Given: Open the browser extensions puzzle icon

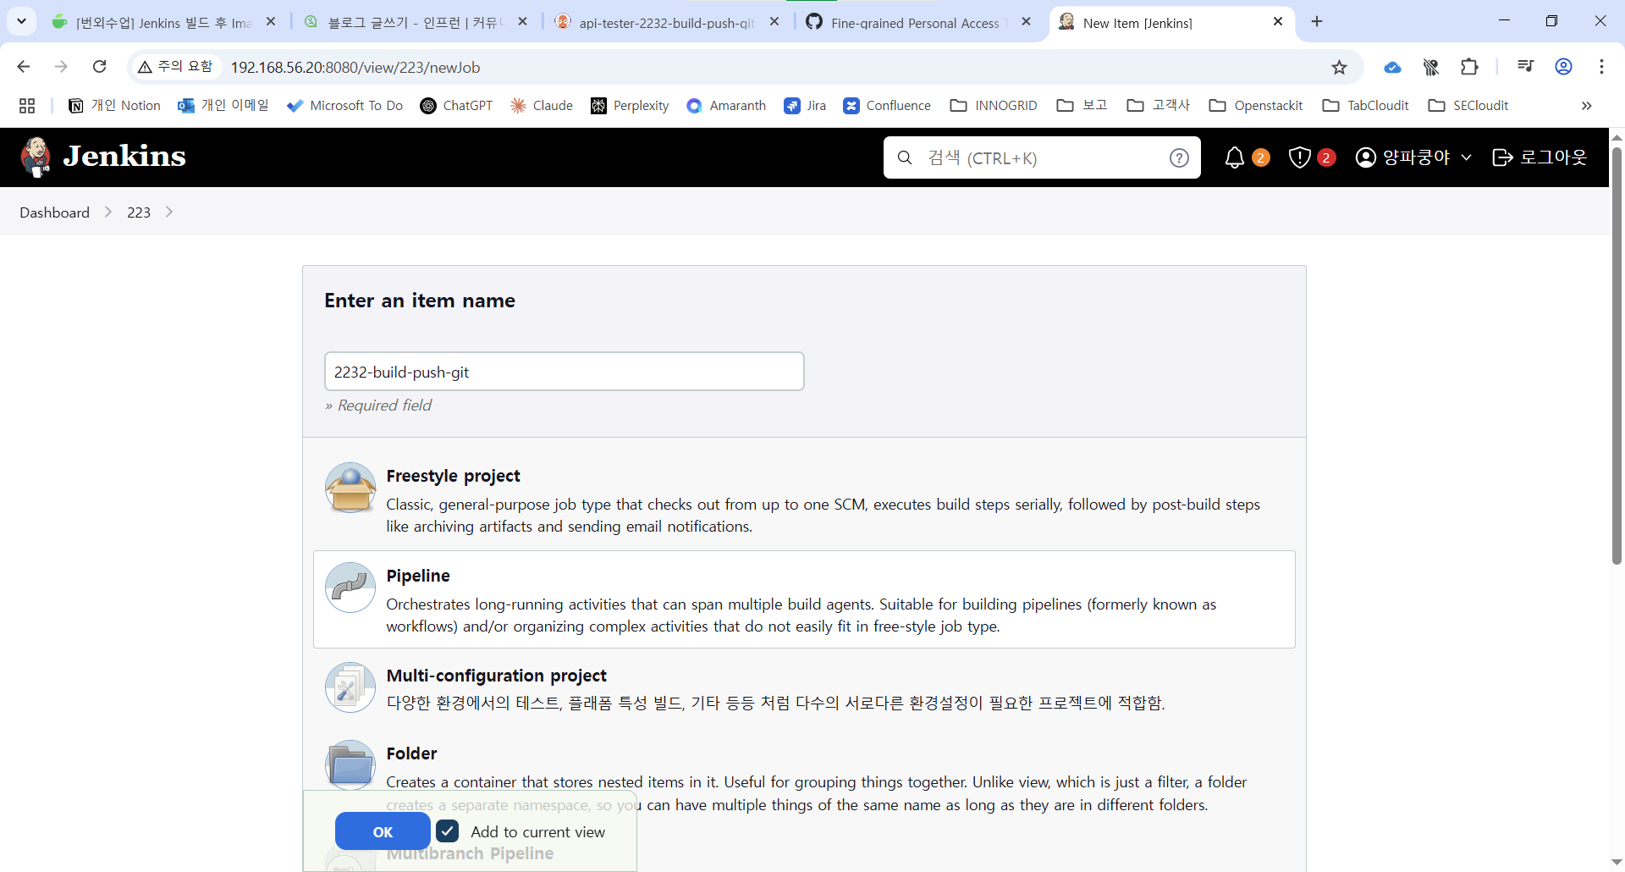Looking at the screenshot, I should click(x=1469, y=67).
